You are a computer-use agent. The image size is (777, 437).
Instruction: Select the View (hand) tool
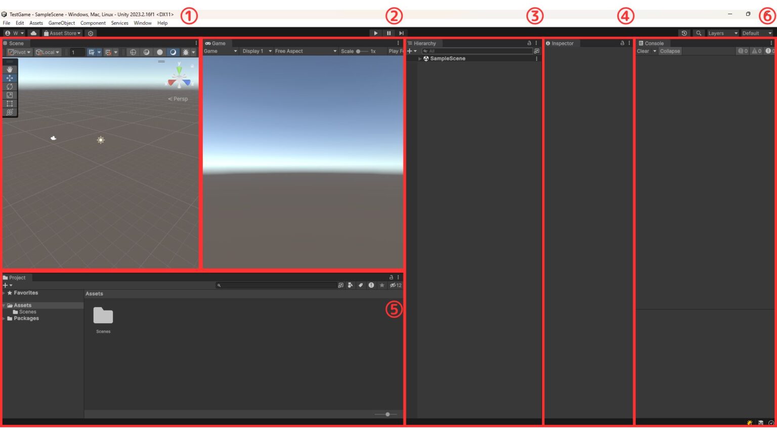coord(10,69)
